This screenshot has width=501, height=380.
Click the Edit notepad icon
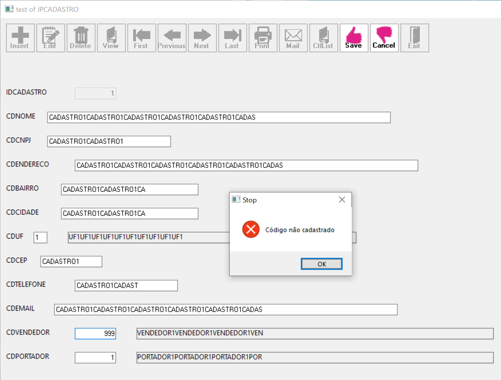[51, 38]
